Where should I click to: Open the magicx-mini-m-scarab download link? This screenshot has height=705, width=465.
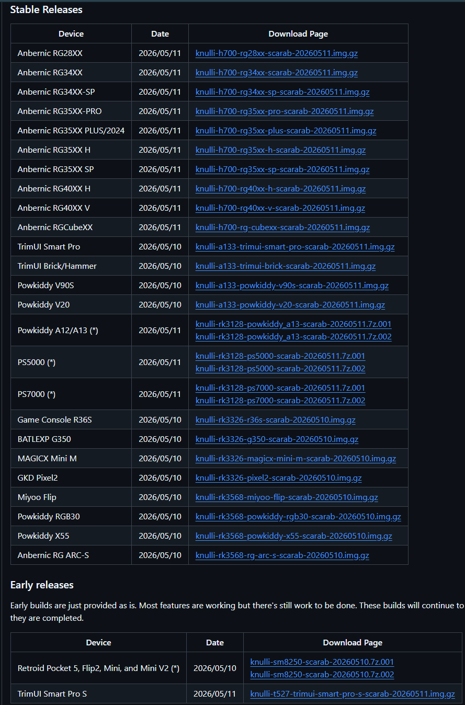pyautogui.click(x=296, y=458)
